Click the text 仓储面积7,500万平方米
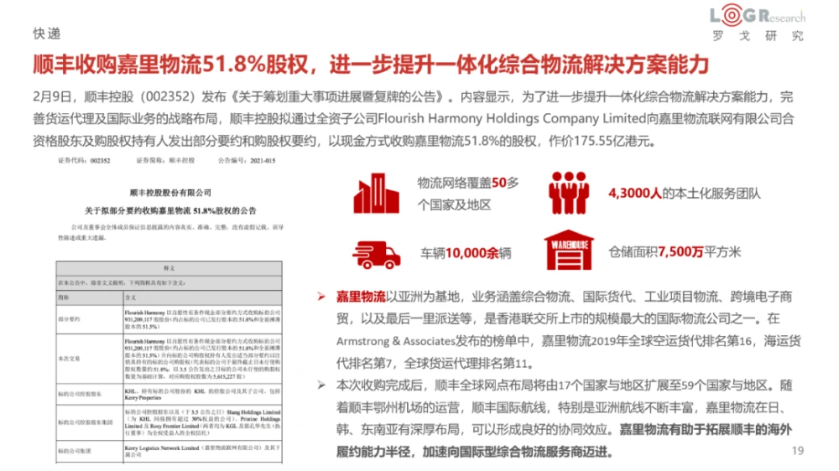839x471 pixels. point(675,251)
